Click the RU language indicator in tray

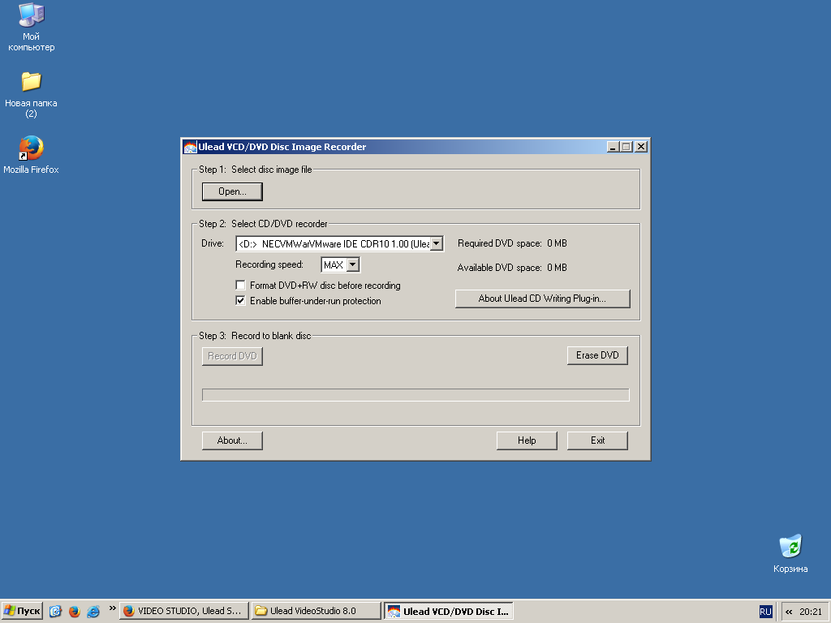[x=765, y=611]
